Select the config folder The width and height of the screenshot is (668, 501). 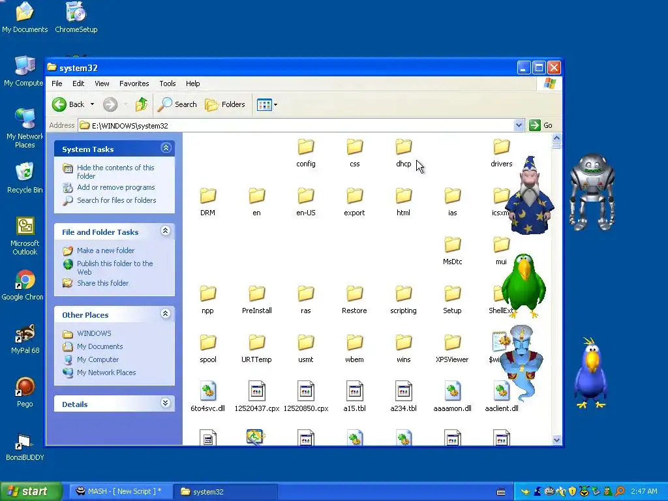(306, 153)
